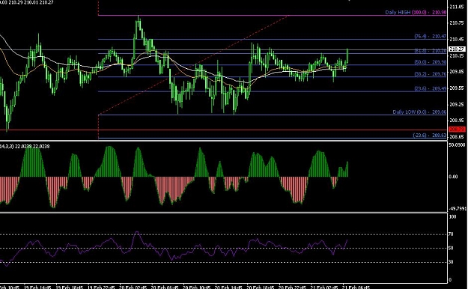Viewport: 468px width, 289px height.
Task: Click the 21 Feb 06:45 time label
Action: point(356,288)
